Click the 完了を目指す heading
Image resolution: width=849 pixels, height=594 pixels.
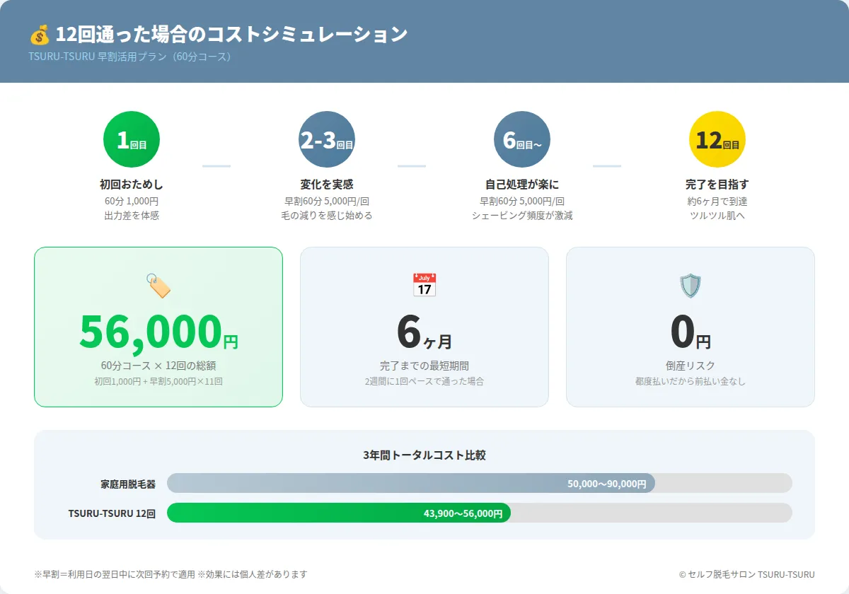(717, 185)
